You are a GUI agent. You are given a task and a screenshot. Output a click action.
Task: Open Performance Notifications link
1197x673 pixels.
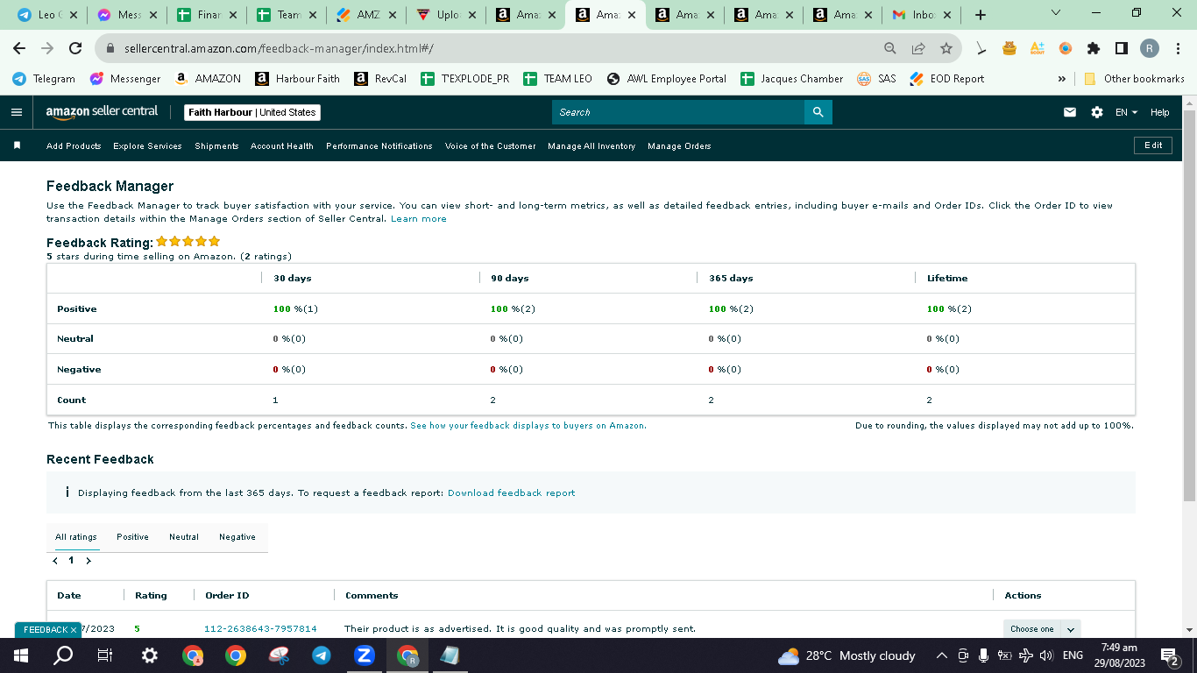pyautogui.click(x=379, y=146)
